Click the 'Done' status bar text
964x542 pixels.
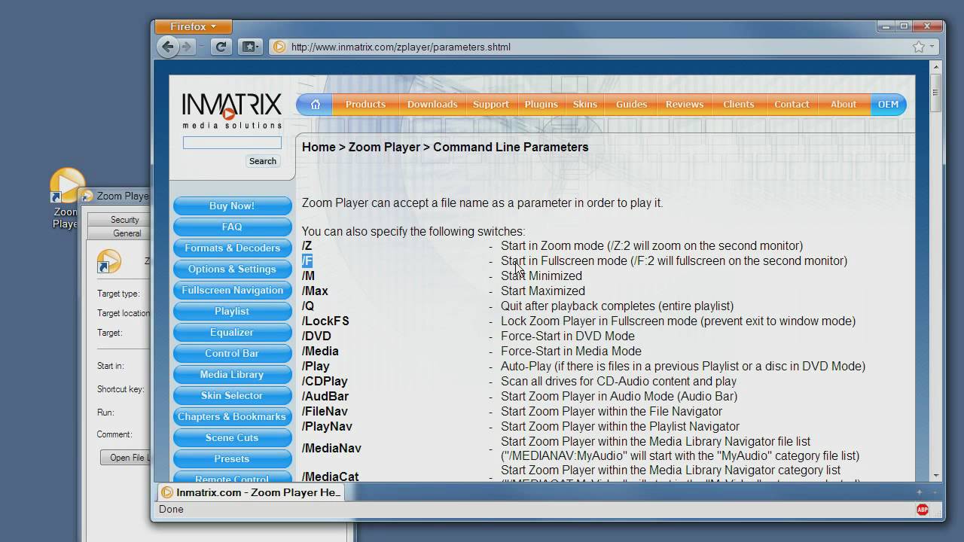[171, 510]
